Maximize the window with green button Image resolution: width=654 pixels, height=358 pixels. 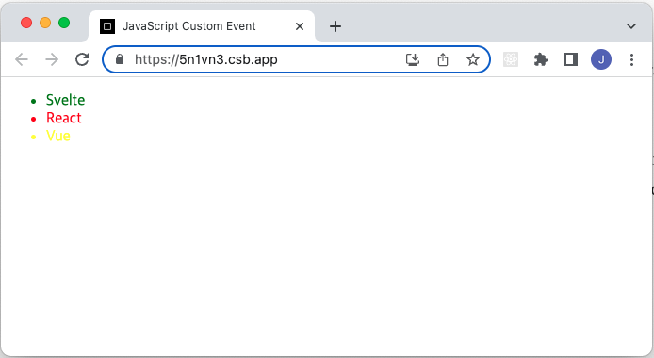click(x=64, y=23)
